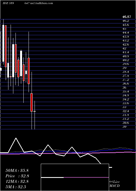Click the 12MA : 32.8 readout
This screenshot has height=191, width=136.
17,181
